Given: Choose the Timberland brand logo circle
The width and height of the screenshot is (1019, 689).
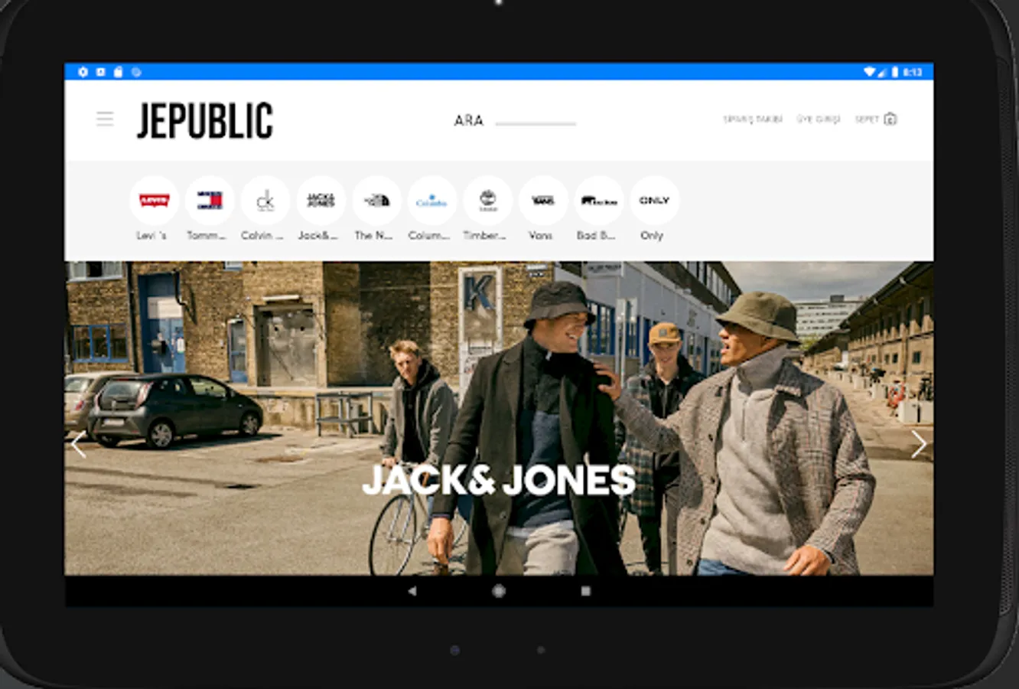Looking at the screenshot, I should [x=487, y=201].
